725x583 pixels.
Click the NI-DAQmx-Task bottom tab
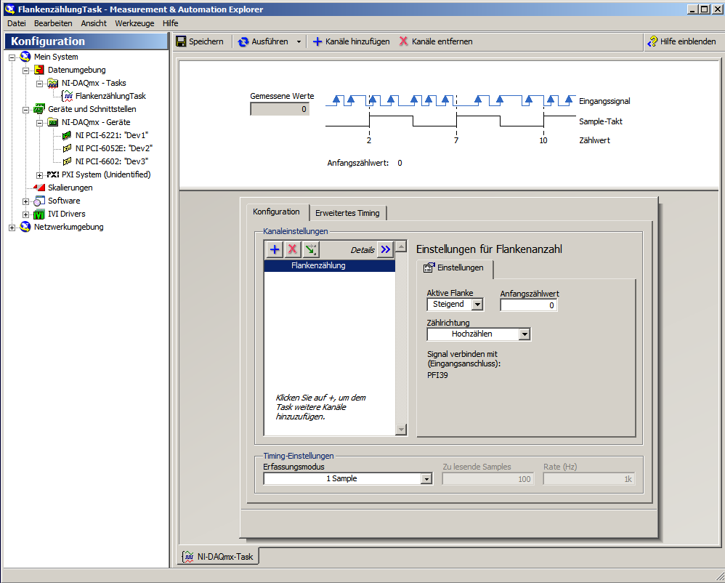coord(218,557)
